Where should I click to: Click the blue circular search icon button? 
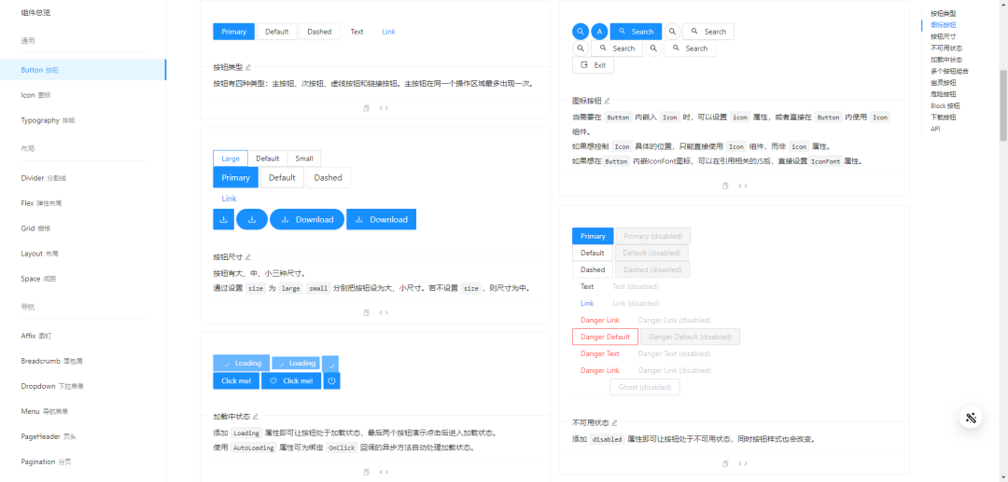[581, 32]
